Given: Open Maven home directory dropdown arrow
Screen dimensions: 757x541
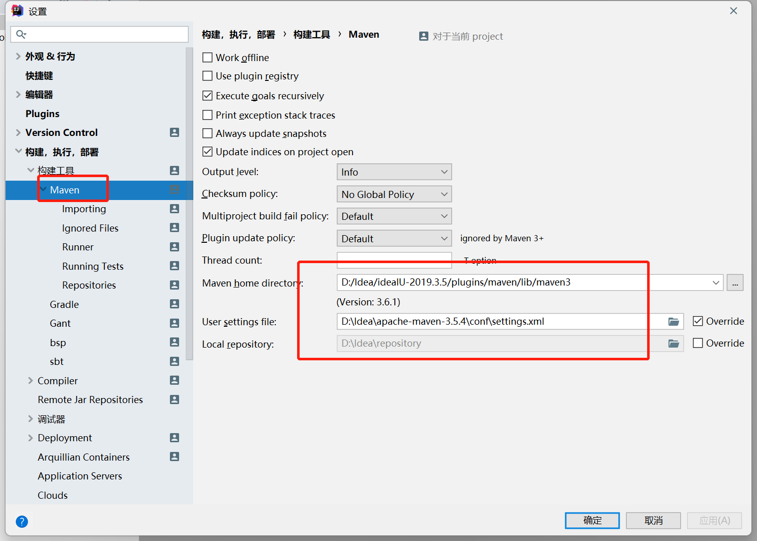Looking at the screenshot, I should (x=716, y=282).
